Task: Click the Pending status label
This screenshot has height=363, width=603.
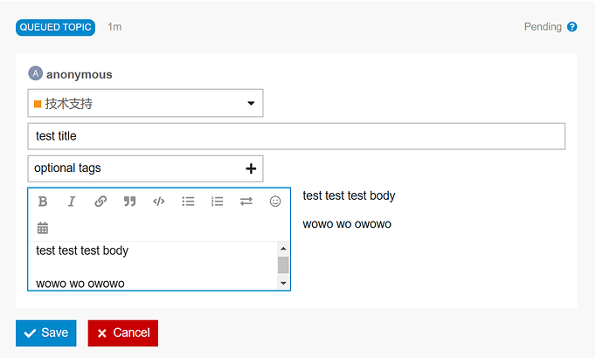Action: [x=543, y=27]
